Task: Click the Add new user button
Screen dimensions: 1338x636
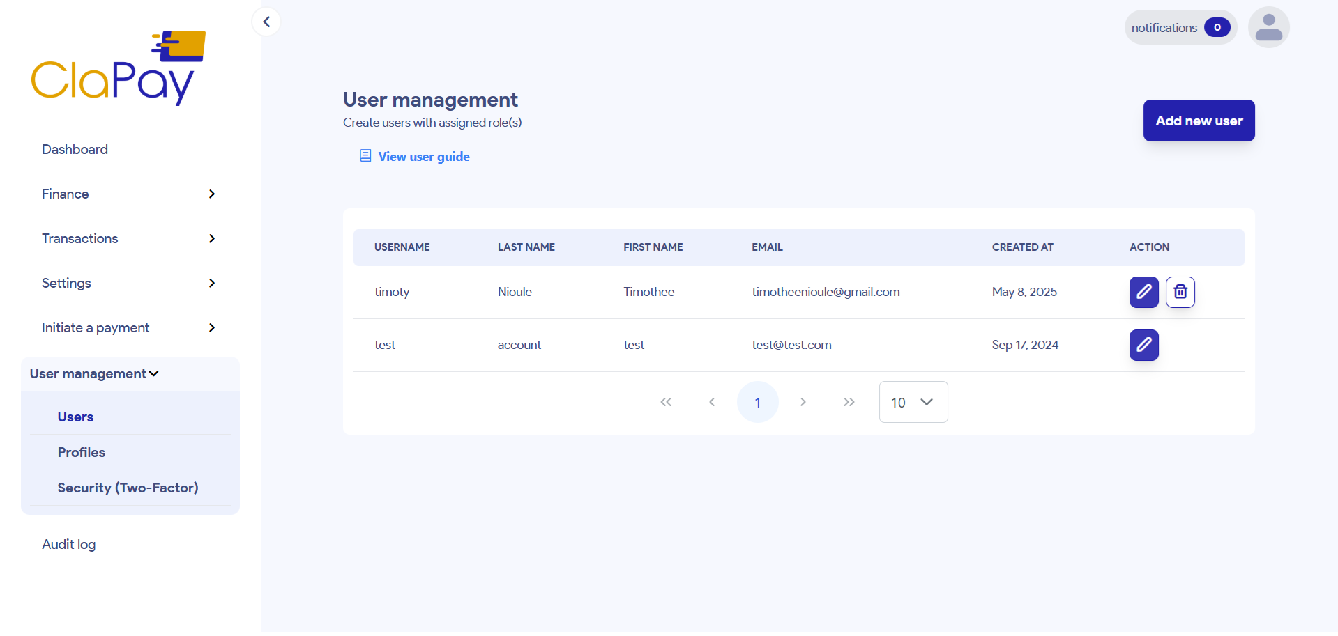Action: (1198, 120)
